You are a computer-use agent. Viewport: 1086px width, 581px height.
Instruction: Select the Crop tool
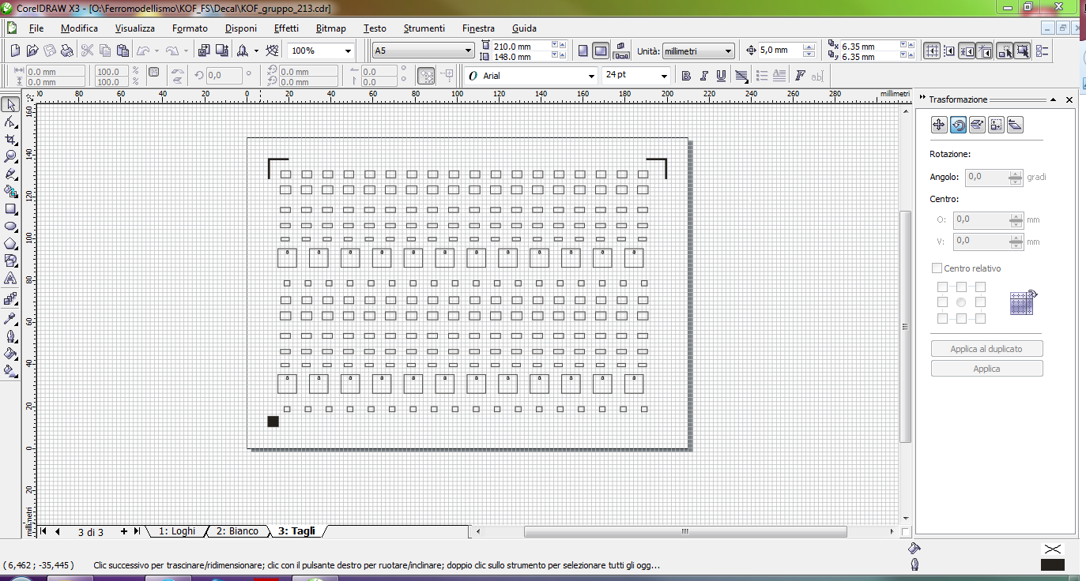point(10,140)
